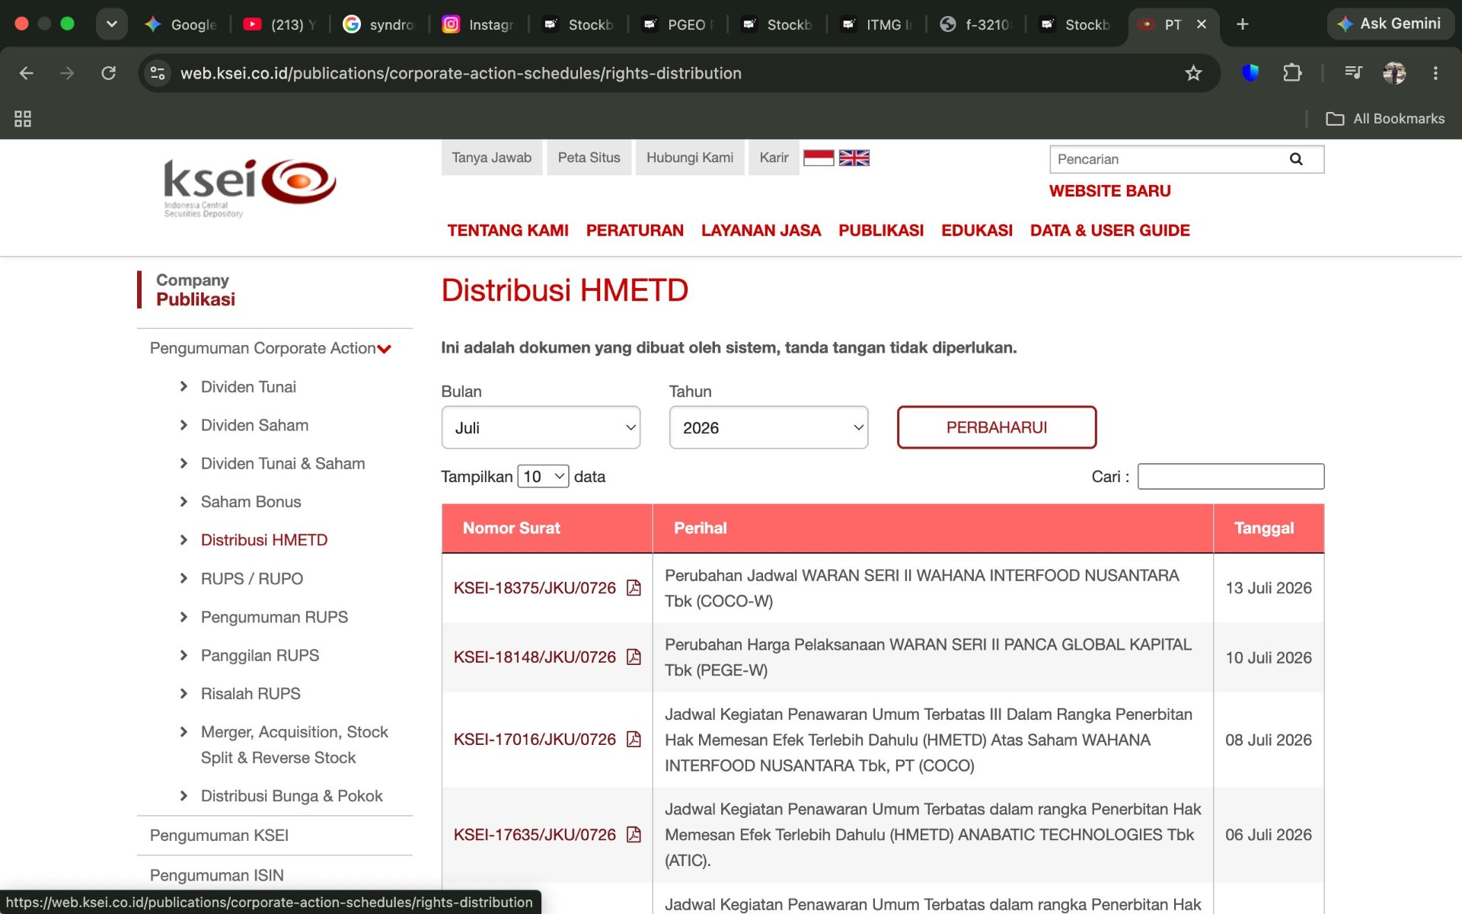This screenshot has height=914, width=1462.
Task: Switch site language to Indonesian flag
Action: click(x=819, y=158)
